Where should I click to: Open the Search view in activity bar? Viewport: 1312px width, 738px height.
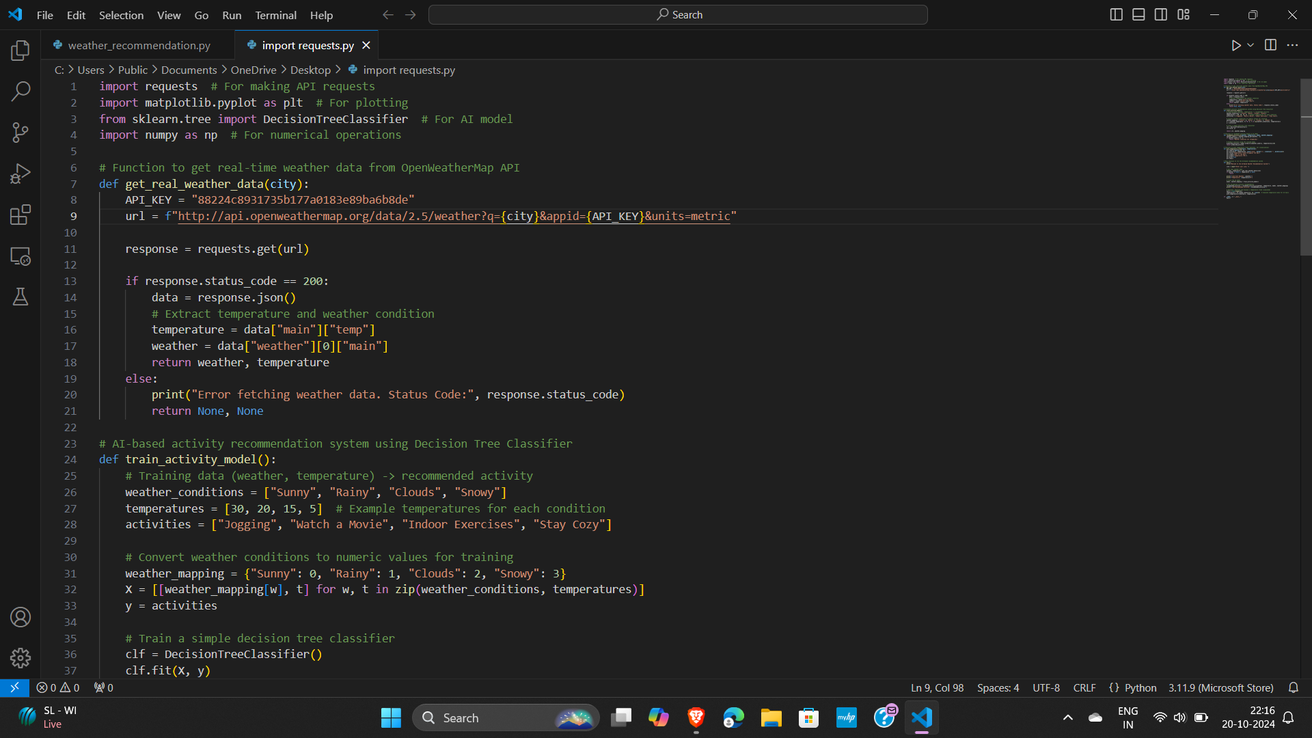(20, 91)
